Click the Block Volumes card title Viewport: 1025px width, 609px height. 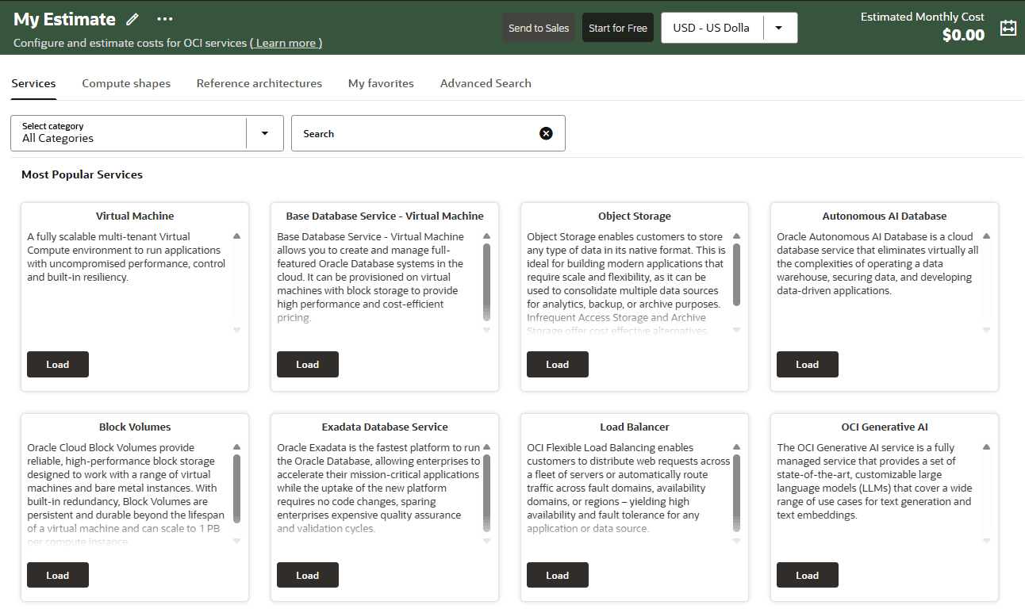135,427
